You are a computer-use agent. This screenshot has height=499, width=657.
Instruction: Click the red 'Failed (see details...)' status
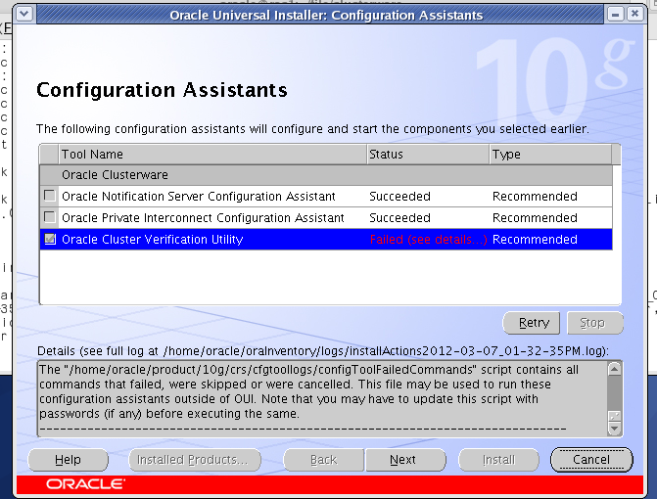pyautogui.click(x=428, y=240)
